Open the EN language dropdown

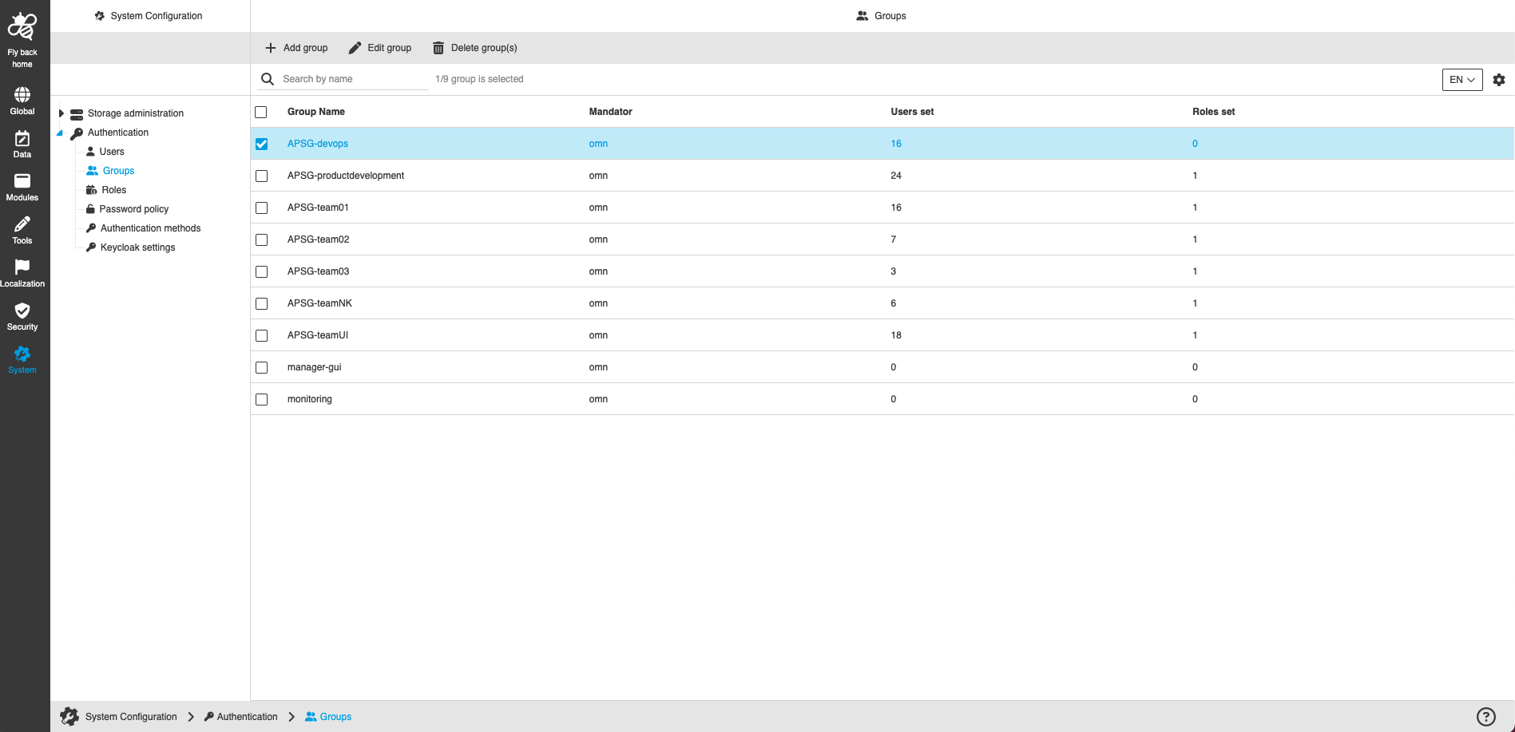(1461, 79)
